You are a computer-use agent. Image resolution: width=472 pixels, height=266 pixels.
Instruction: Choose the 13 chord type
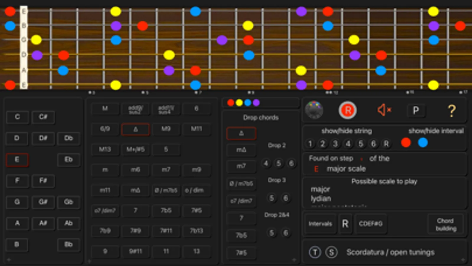point(196,251)
